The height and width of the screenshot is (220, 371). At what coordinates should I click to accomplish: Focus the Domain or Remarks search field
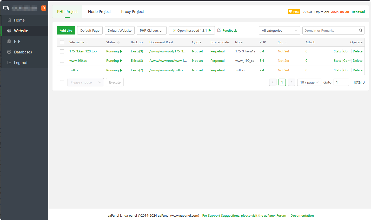pyautogui.click(x=329, y=30)
